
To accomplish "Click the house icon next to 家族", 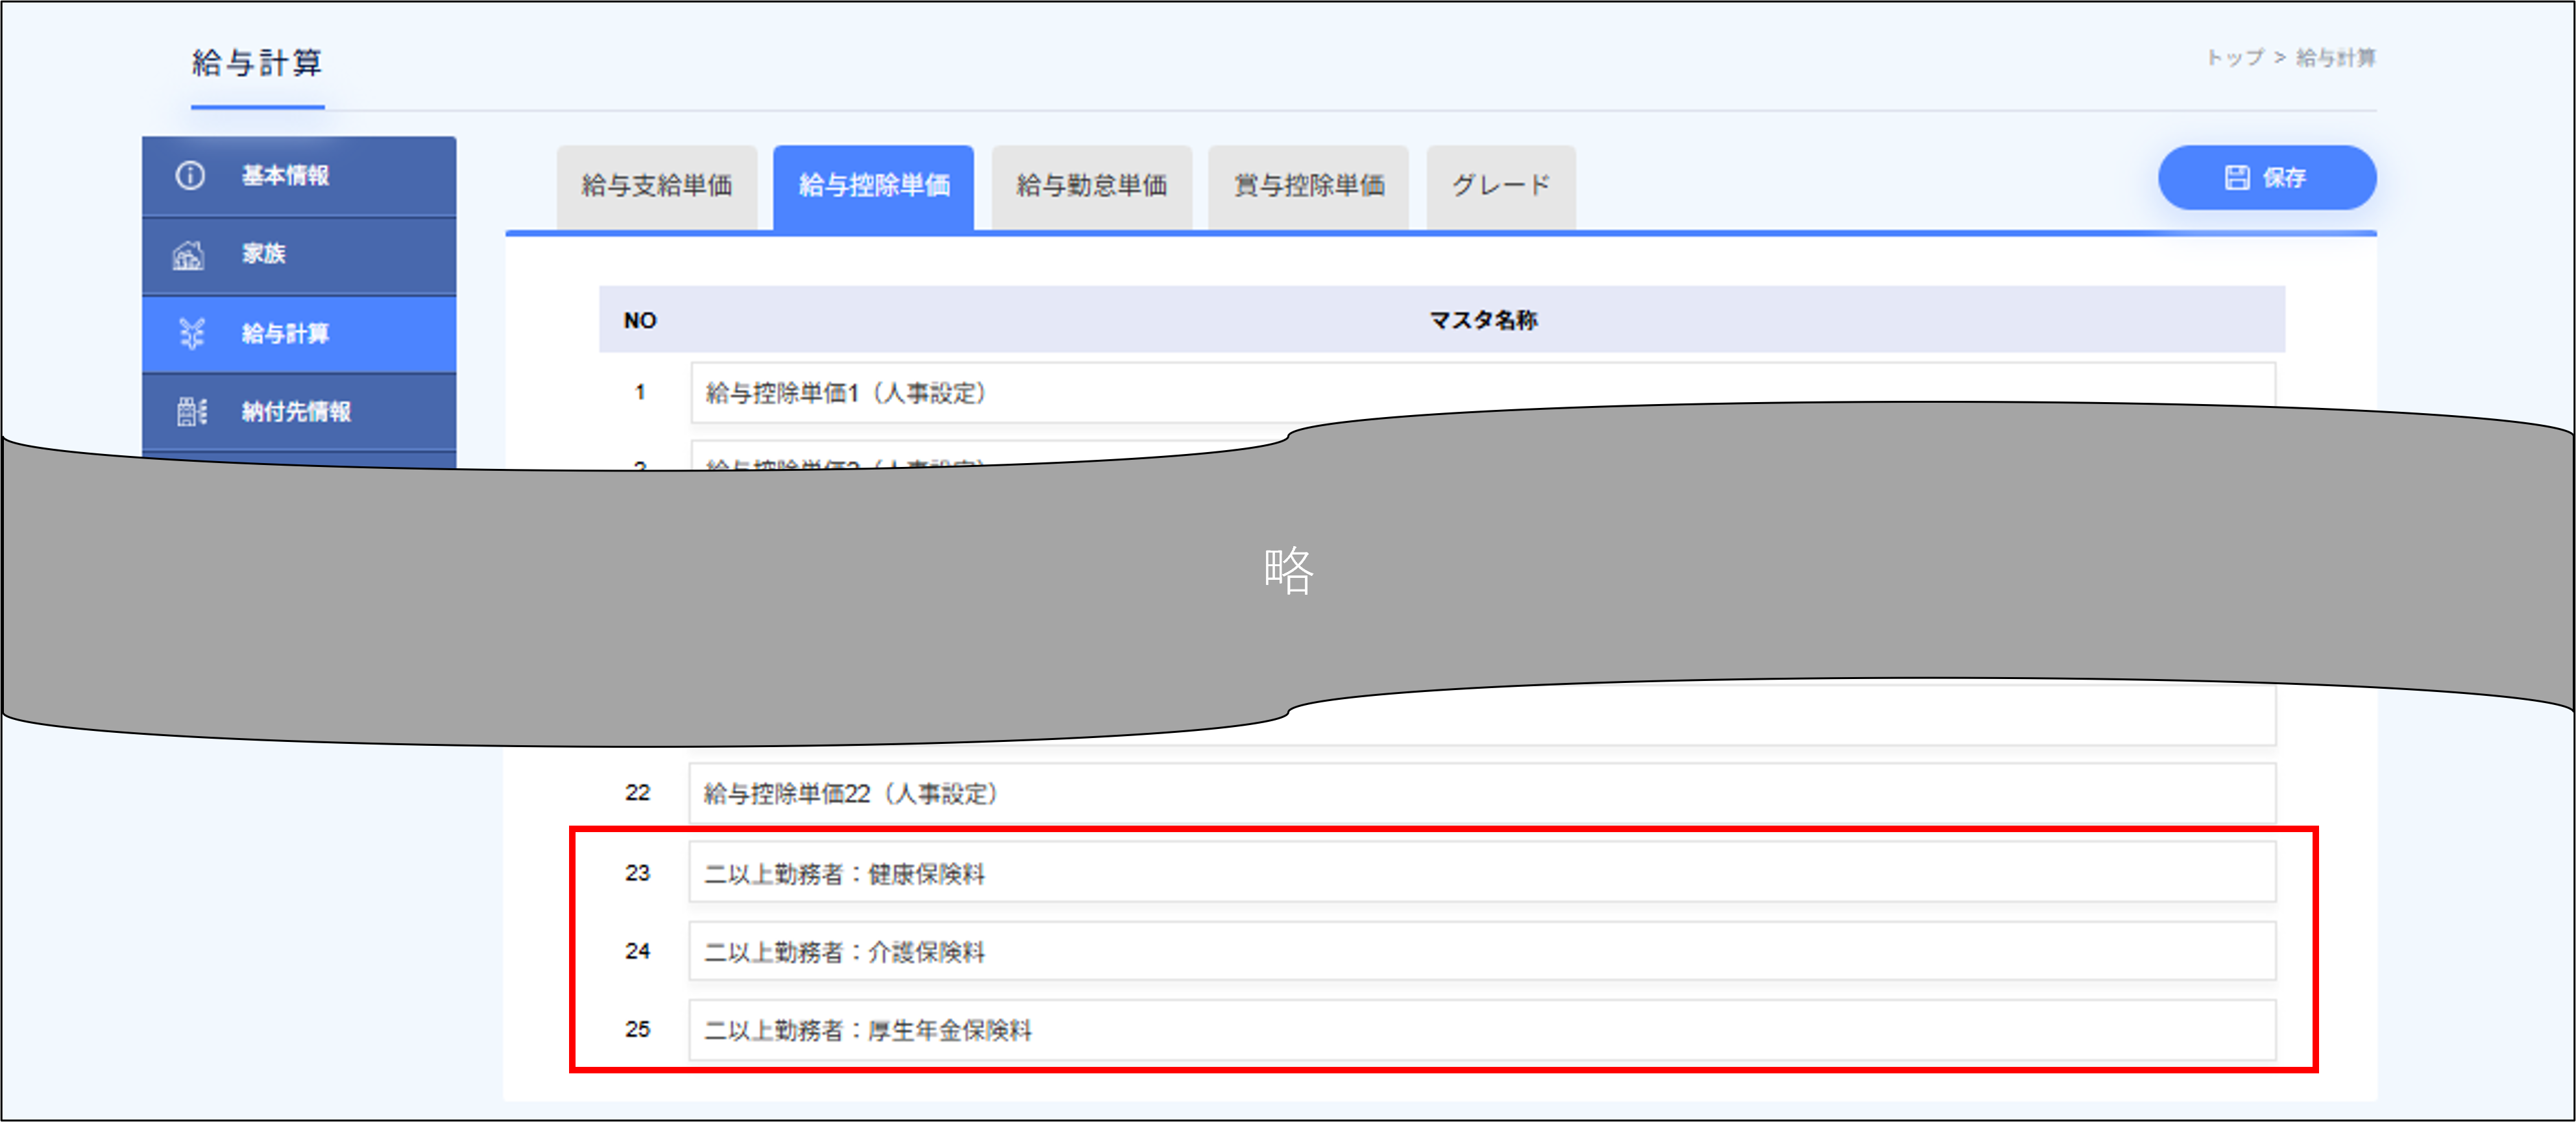I will 190,254.
